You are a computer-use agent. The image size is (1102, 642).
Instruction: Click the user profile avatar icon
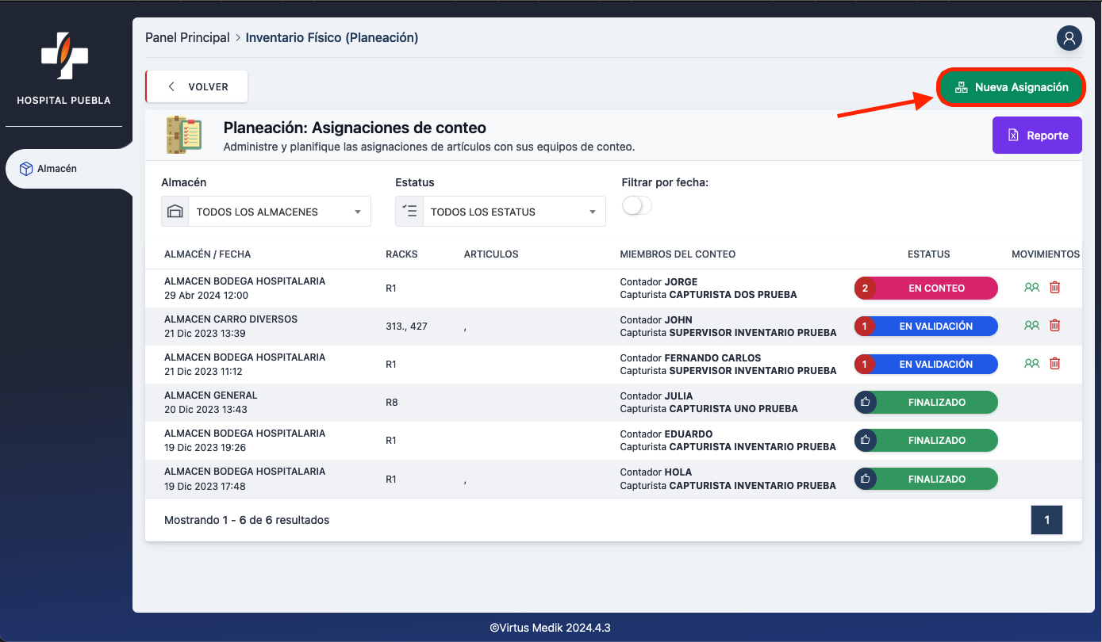(x=1069, y=37)
